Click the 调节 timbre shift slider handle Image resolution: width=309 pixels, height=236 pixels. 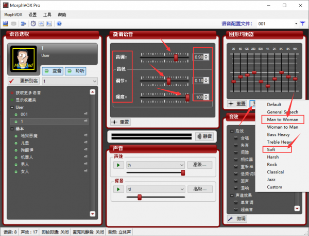169,81
